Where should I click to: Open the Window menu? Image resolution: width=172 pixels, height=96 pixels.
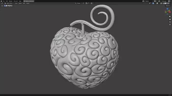point(16,1)
